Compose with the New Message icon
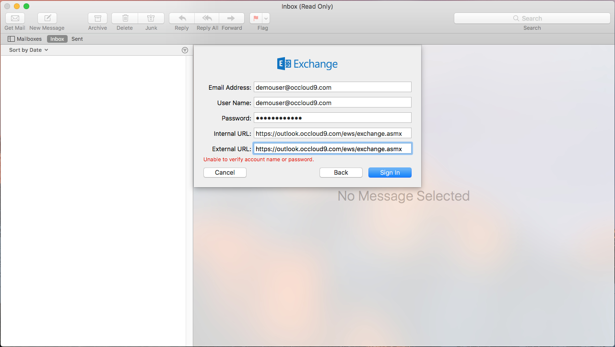This screenshot has width=615, height=347. tap(47, 18)
